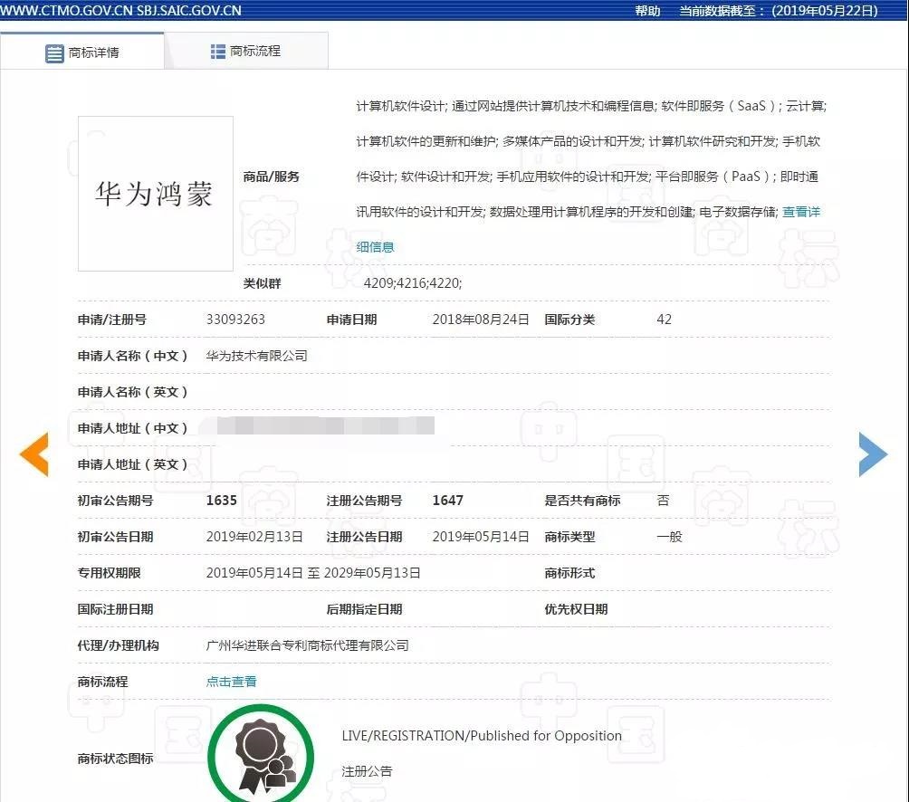Click the 商标形式 label
The image size is (909, 802).
pos(569,573)
